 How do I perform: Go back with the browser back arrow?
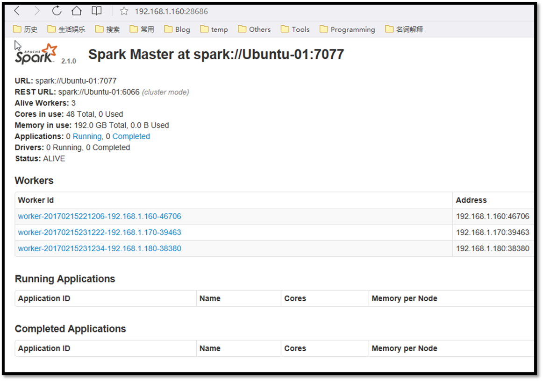[x=17, y=11]
